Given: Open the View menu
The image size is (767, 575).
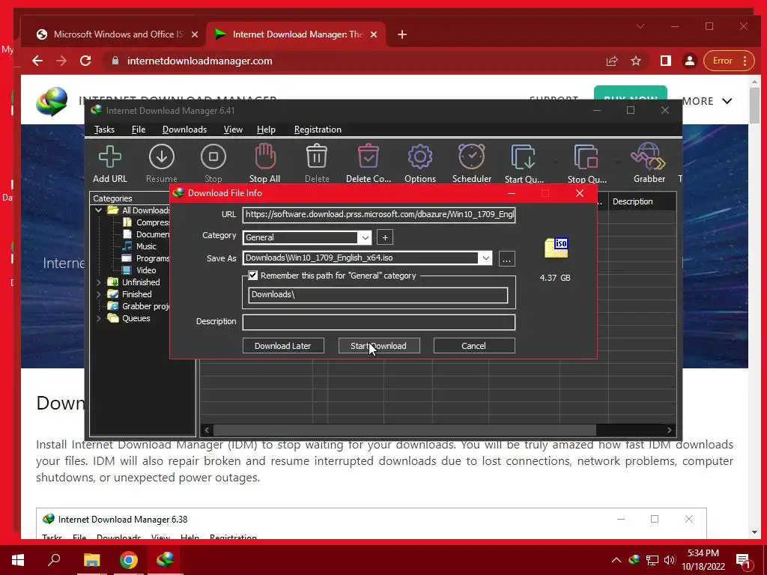Looking at the screenshot, I should tap(233, 130).
